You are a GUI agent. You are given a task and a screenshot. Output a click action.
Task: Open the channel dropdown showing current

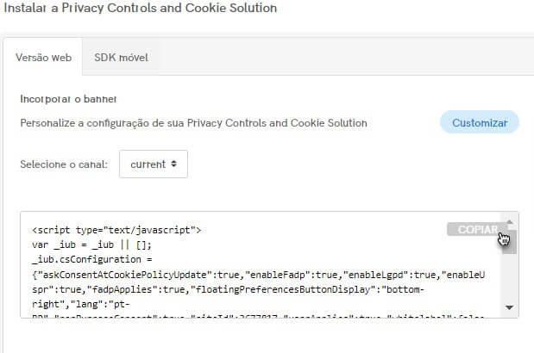(154, 164)
